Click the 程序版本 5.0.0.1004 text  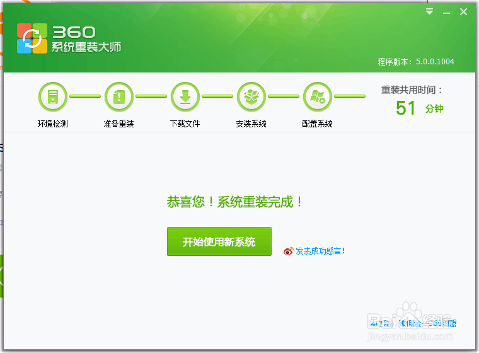point(416,62)
